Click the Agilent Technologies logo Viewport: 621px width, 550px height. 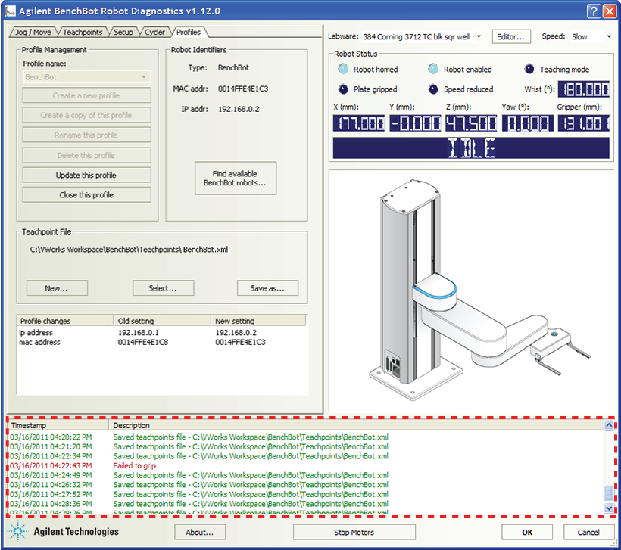pyautogui.click(x=65, y=532)
